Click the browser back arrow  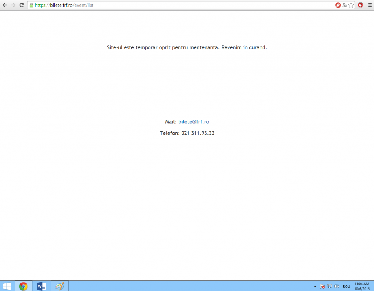5,5
